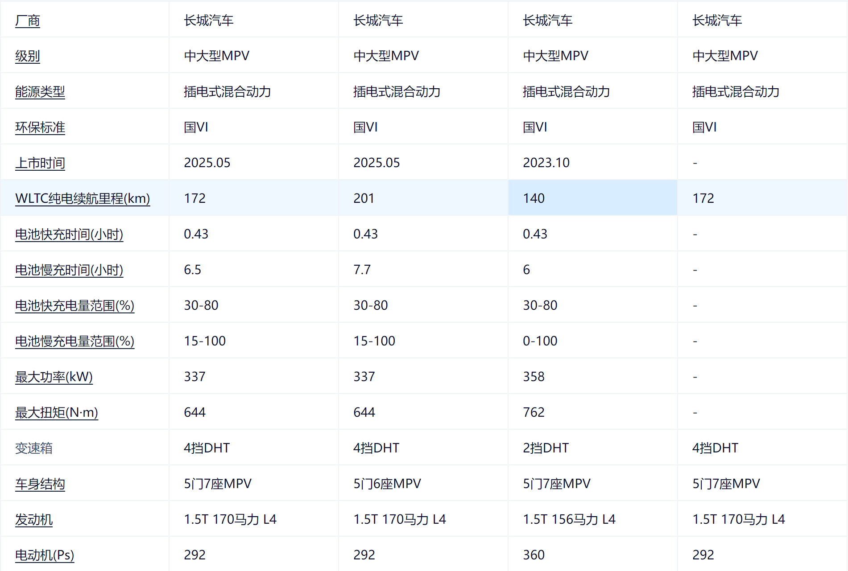This screenshot has width=848, height=571.
Task: Open the 电池快充时间(小时) link
Action: click(69, 234)
